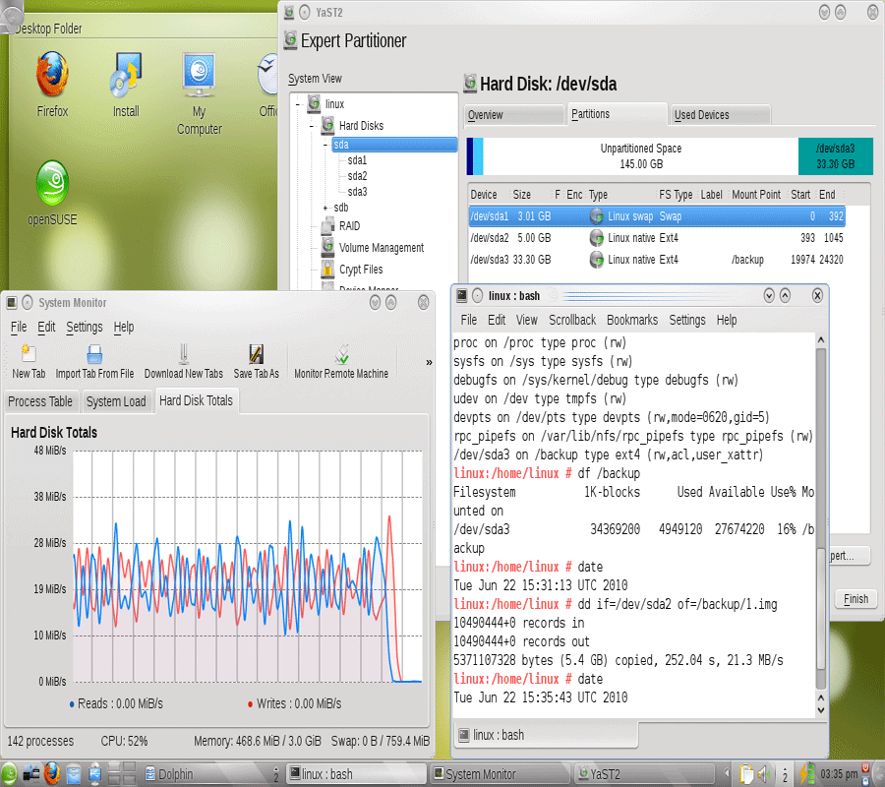Expand hidden system tray icons arrow

727,774
